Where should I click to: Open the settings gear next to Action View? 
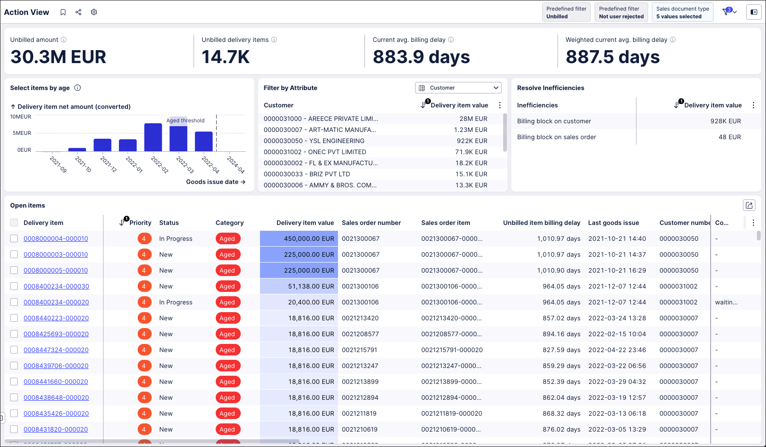94,12
